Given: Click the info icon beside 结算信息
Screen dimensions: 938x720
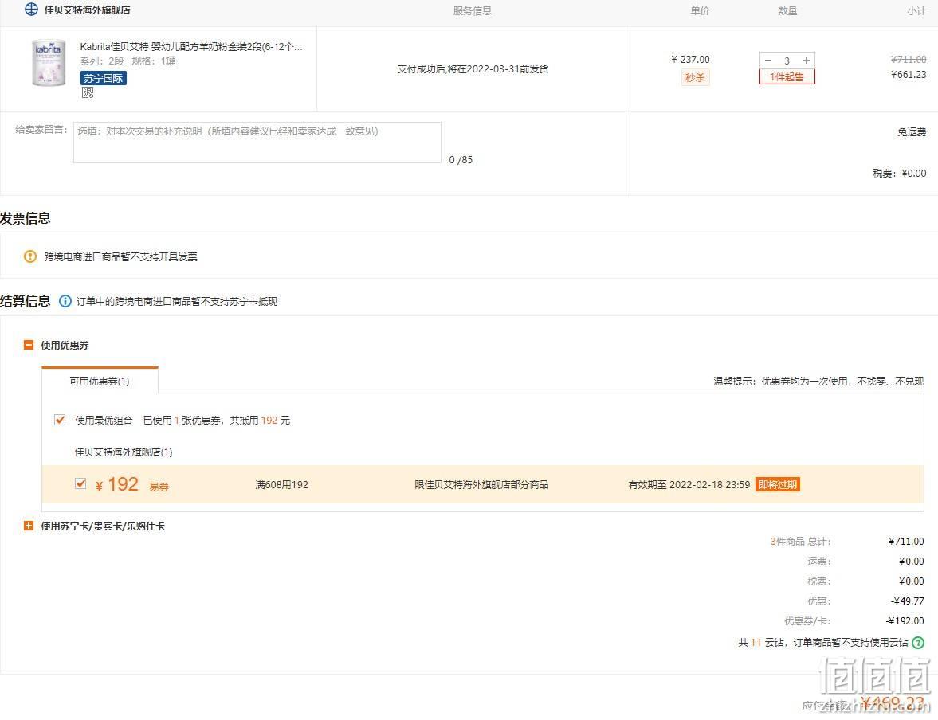Looking at the screenshot, I should pyautogui.click(x=65, y=301).
